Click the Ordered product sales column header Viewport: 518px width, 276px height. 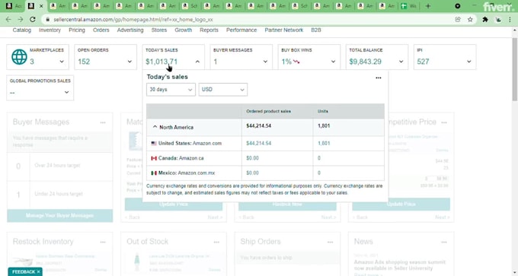click(x=268, y=112)
